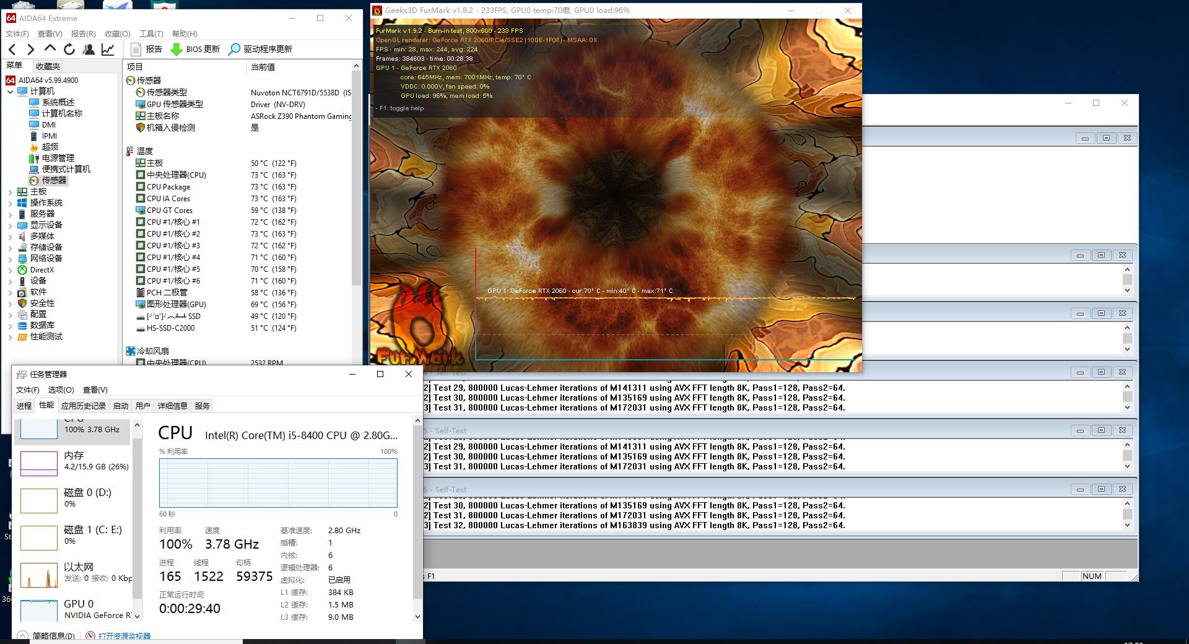The width and height of the screenshot is (1189, 644).
Task: Click the AIDA64 forward navigation arrow
Action: tap(31, 49)
